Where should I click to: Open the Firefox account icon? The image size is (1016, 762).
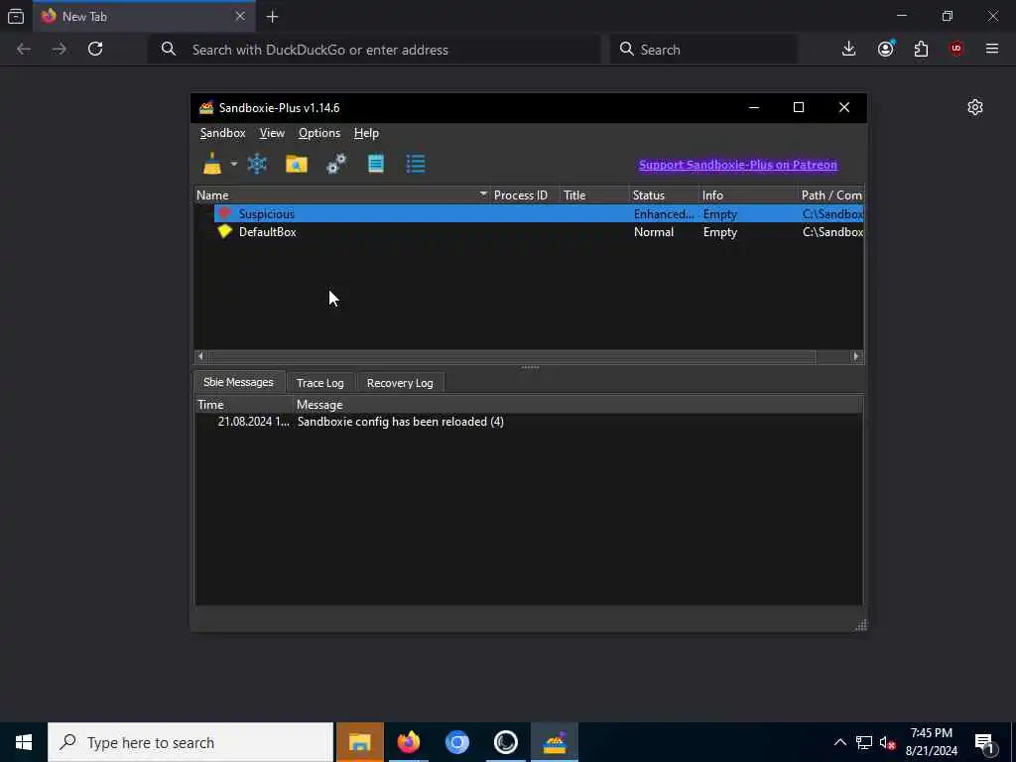886,49
